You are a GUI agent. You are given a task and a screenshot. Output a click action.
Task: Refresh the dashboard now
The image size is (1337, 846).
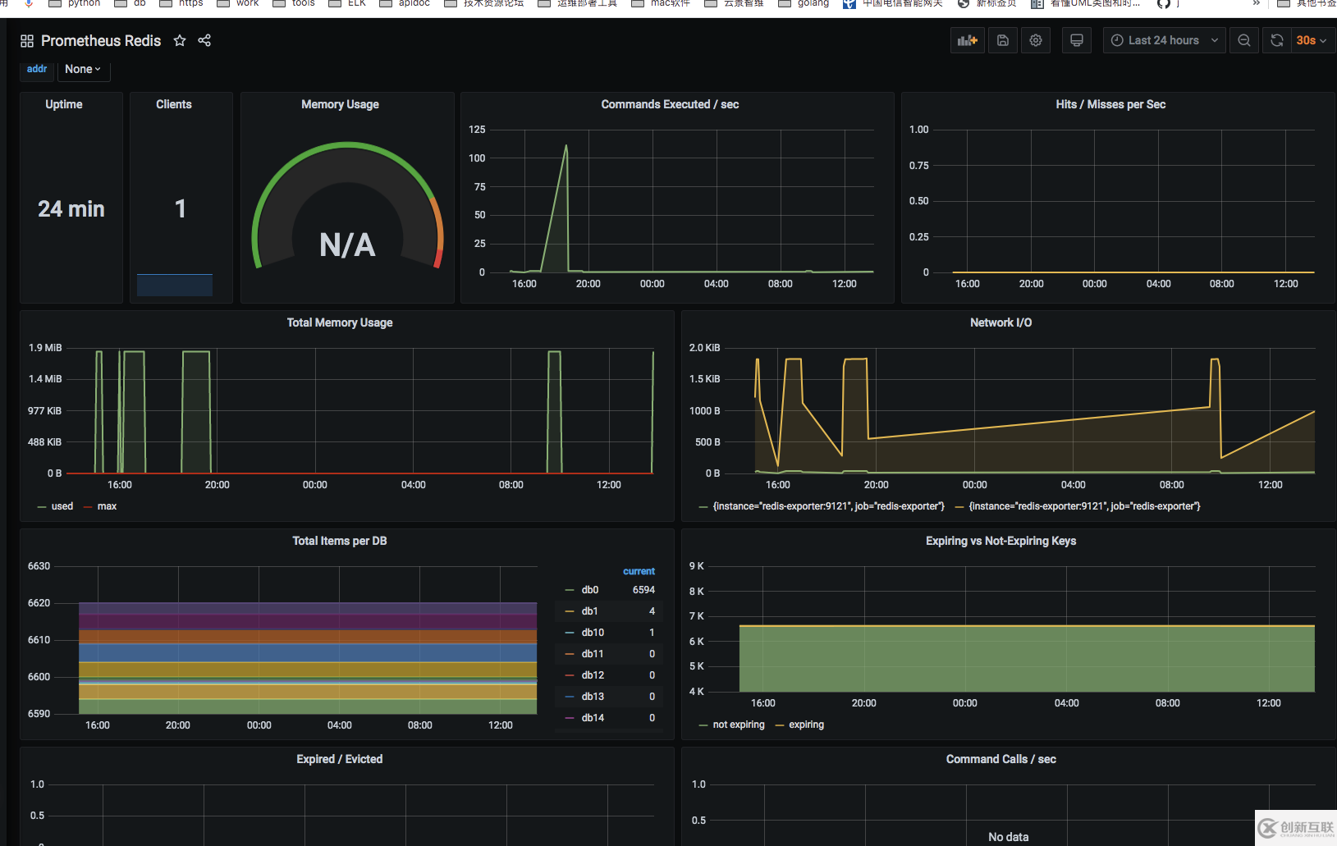pos(1277,40)
